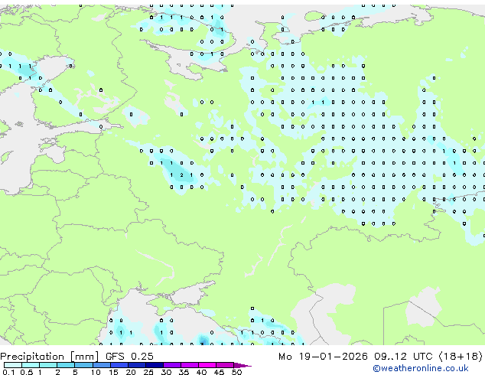Click the date text 'Mo 19-01-2026'
This screenshot has height=375, width=485.
click(x=323, y=357)
